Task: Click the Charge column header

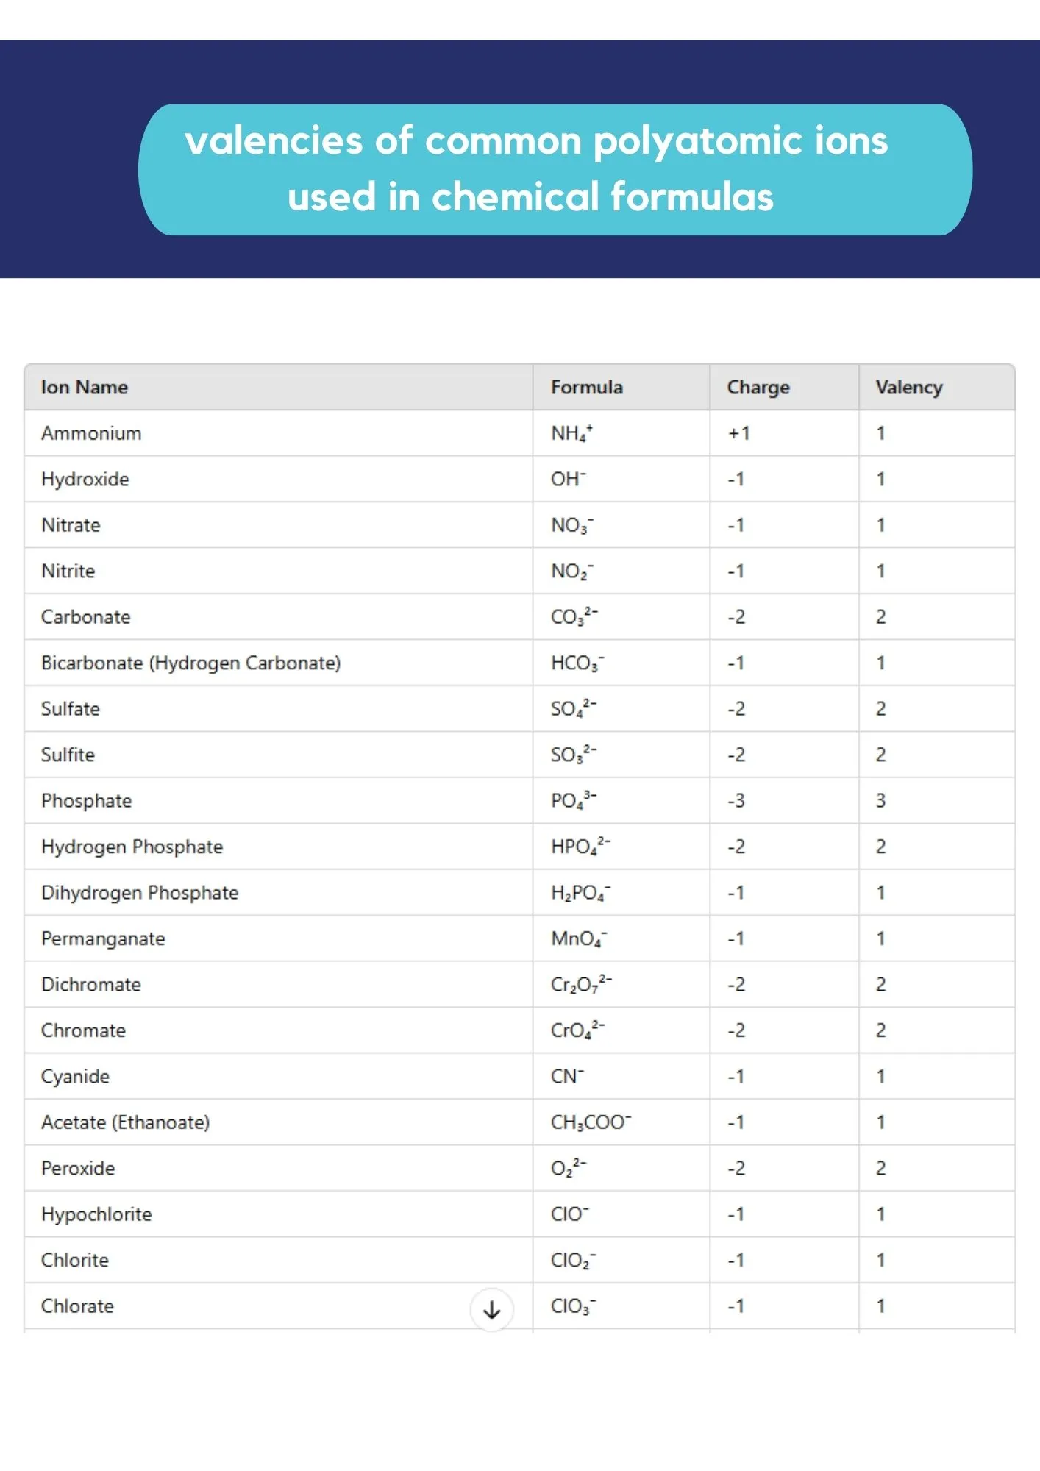Action: (x=758, y=388)
